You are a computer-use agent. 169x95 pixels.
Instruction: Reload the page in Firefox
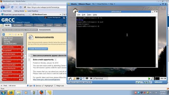(12, 7)
